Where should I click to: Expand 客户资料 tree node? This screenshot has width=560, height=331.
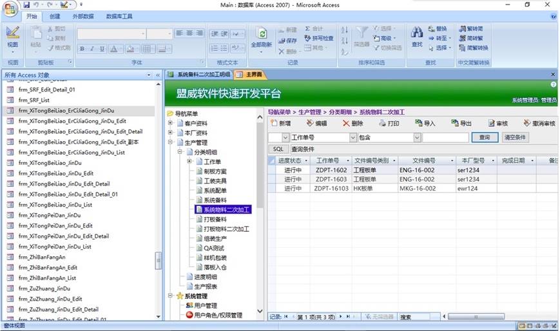[x=170, y=123]
